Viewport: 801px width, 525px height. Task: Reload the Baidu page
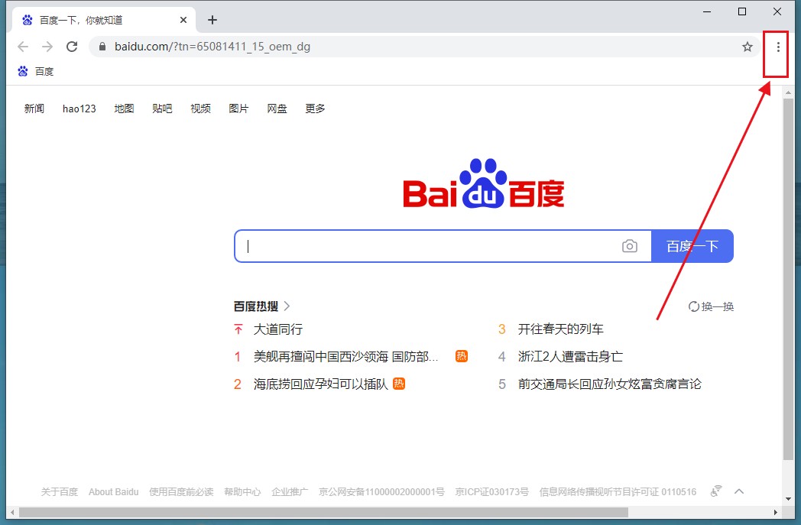tap(72, 47)
